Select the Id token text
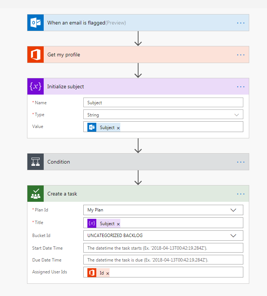 pyautogui.click(x=102, y=273)
